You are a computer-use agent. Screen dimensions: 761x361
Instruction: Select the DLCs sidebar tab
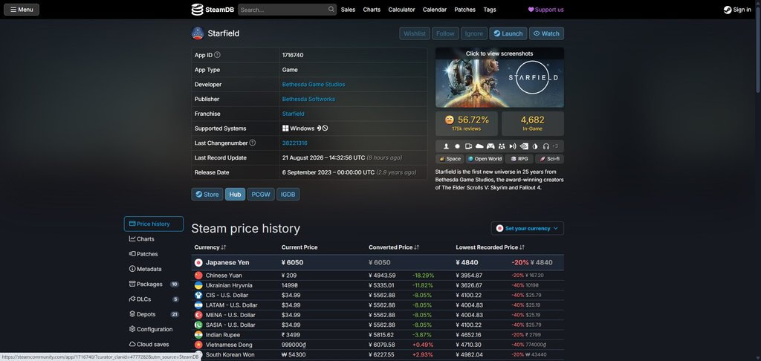154,299
